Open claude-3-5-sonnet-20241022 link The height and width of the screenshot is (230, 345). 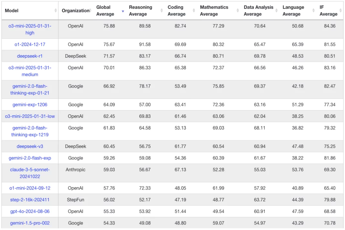point(30,173)
